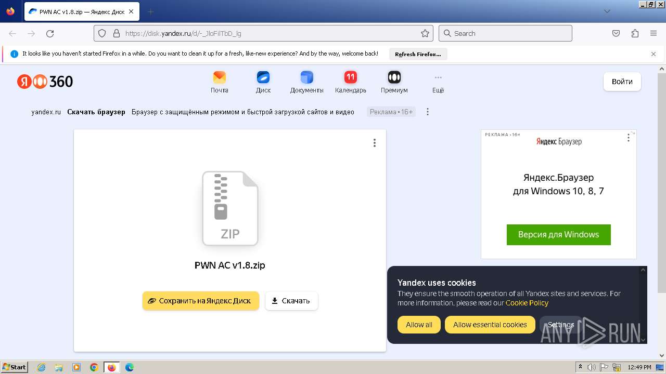Open Save to Pocket icon

(616, 33)
